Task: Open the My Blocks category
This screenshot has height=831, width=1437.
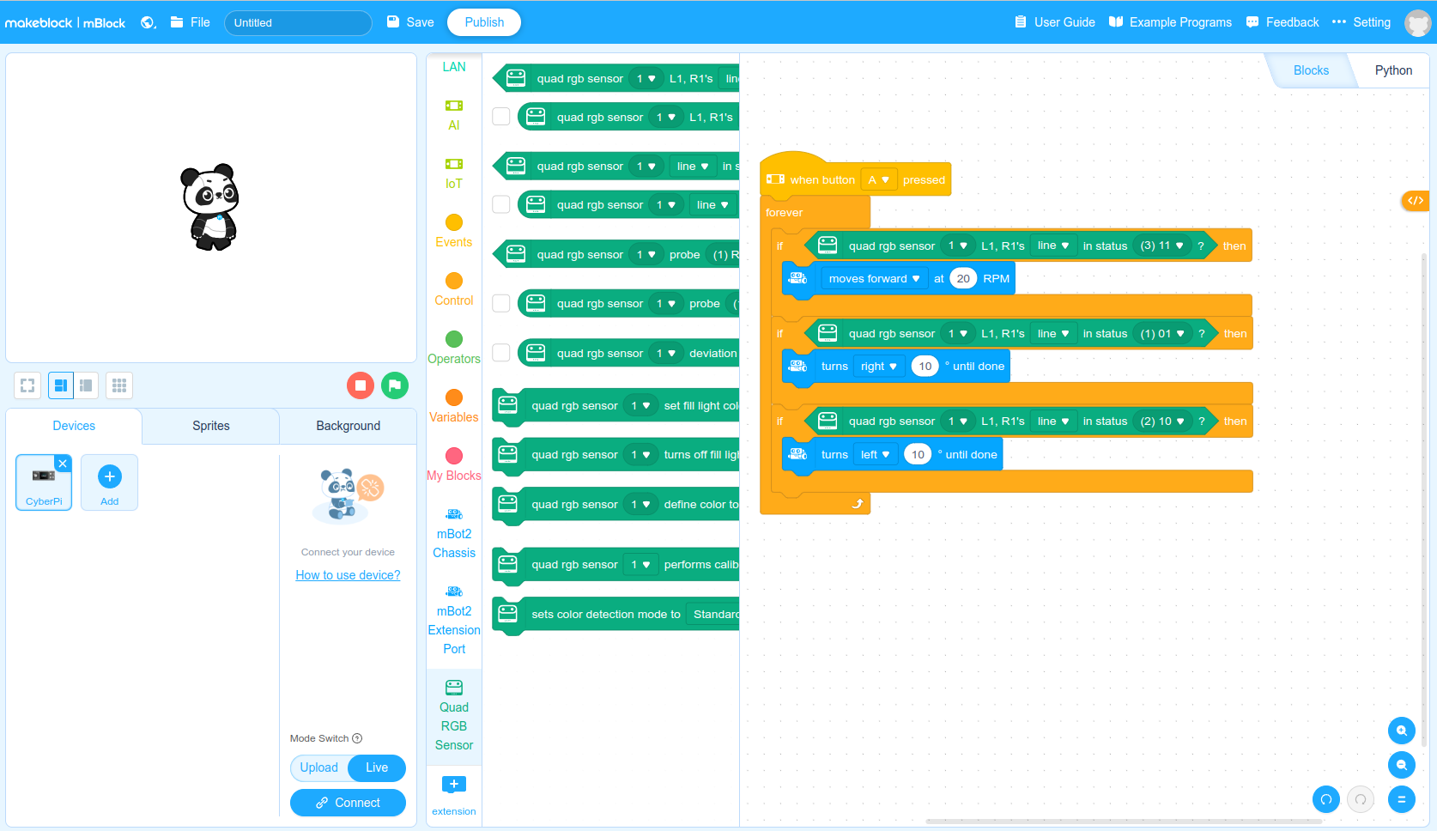Action: point(454,464)
